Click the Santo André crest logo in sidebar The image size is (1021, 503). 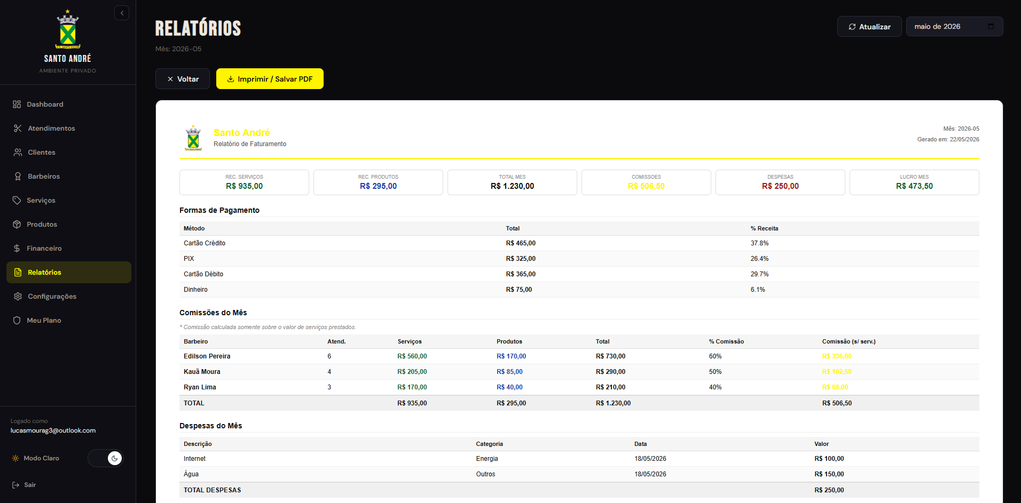68,29
